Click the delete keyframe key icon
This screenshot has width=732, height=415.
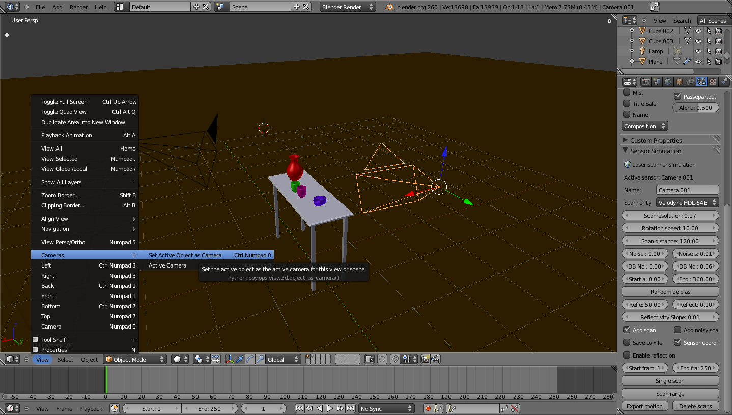515,408
